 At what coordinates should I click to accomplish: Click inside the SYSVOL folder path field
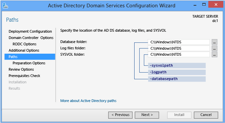[x=179, y=54]
